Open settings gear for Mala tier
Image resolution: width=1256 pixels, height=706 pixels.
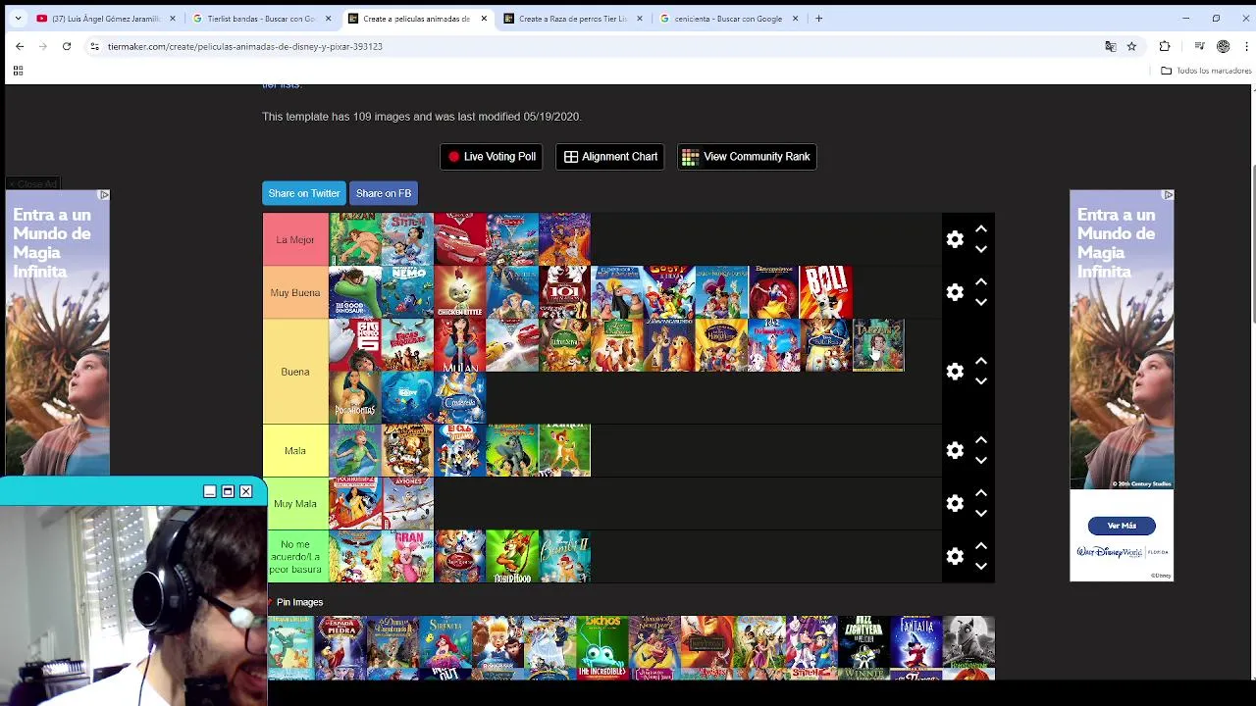pos(955,450)
